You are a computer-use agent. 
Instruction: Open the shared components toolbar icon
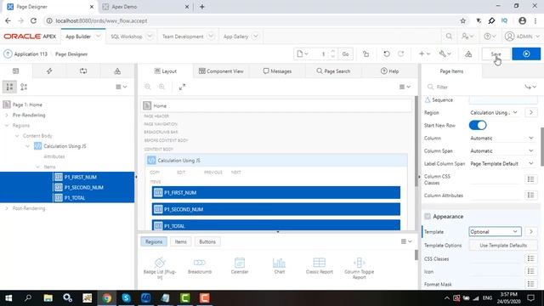pyautogui.click(x=468, y=54)
